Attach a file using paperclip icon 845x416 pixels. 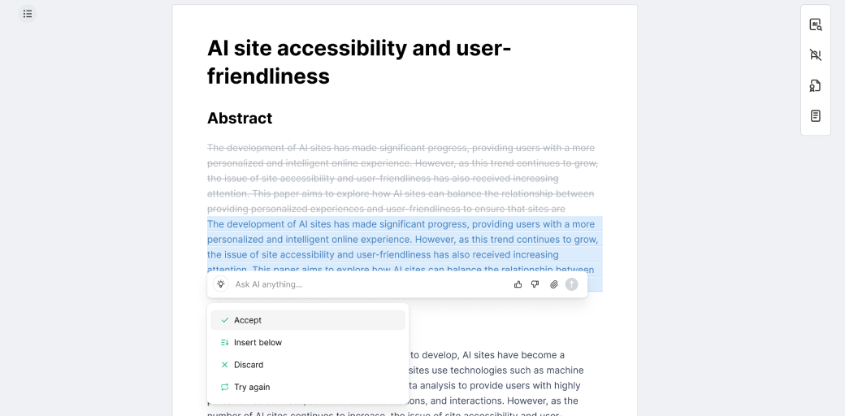pos(554,284)
